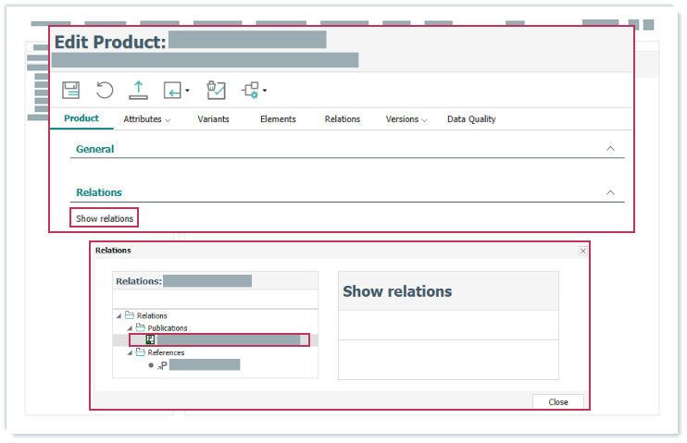Select the publication item icon in tree

click(x=150, y=340)
